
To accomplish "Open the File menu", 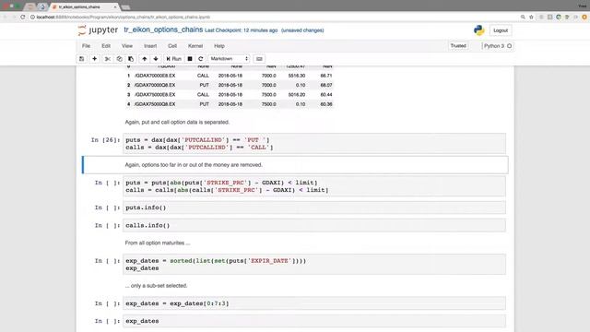I will click(86, 46).
